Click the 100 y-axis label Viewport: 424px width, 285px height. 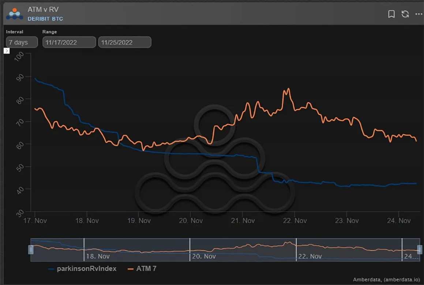19,57
